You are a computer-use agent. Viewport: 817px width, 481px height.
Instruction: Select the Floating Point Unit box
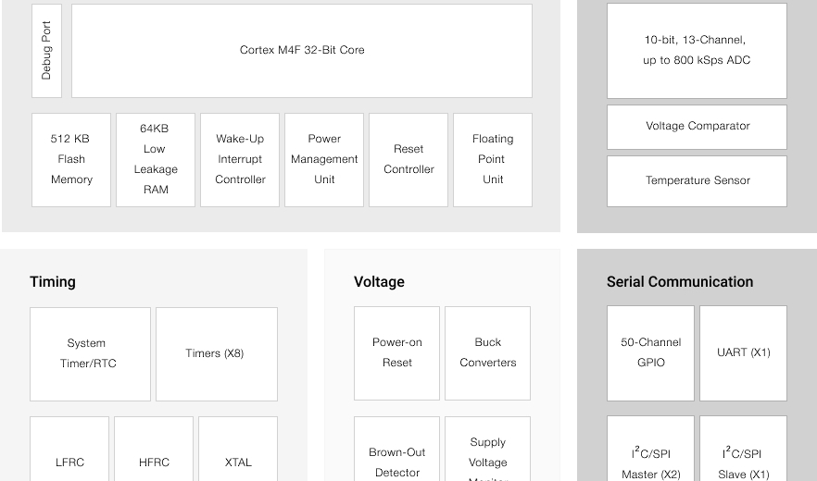[x=493, y=159]
